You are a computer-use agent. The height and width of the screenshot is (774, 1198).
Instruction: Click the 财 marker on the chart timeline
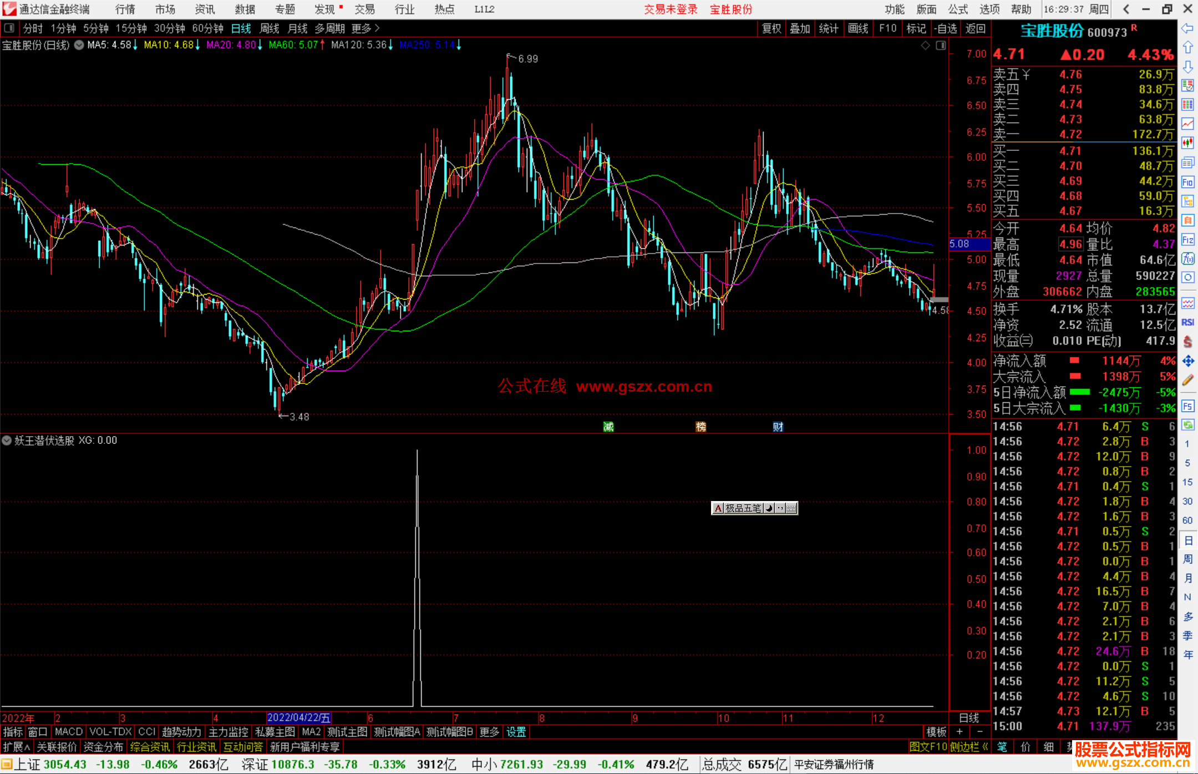click(x=778, y=427)
